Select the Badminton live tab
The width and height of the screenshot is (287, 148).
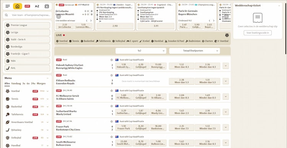(x=193, y=41)
